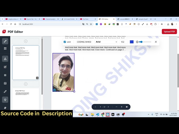
Task: Click the inserted photo on the page
Action: pos(63,72)
